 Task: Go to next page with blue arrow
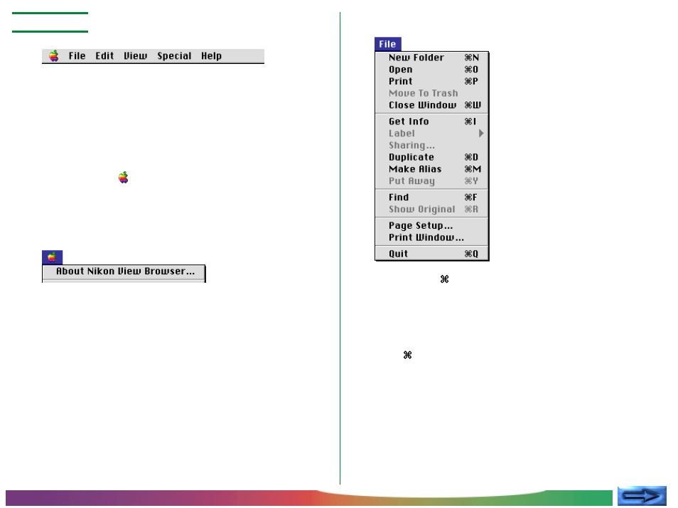(x=642, y=496)
